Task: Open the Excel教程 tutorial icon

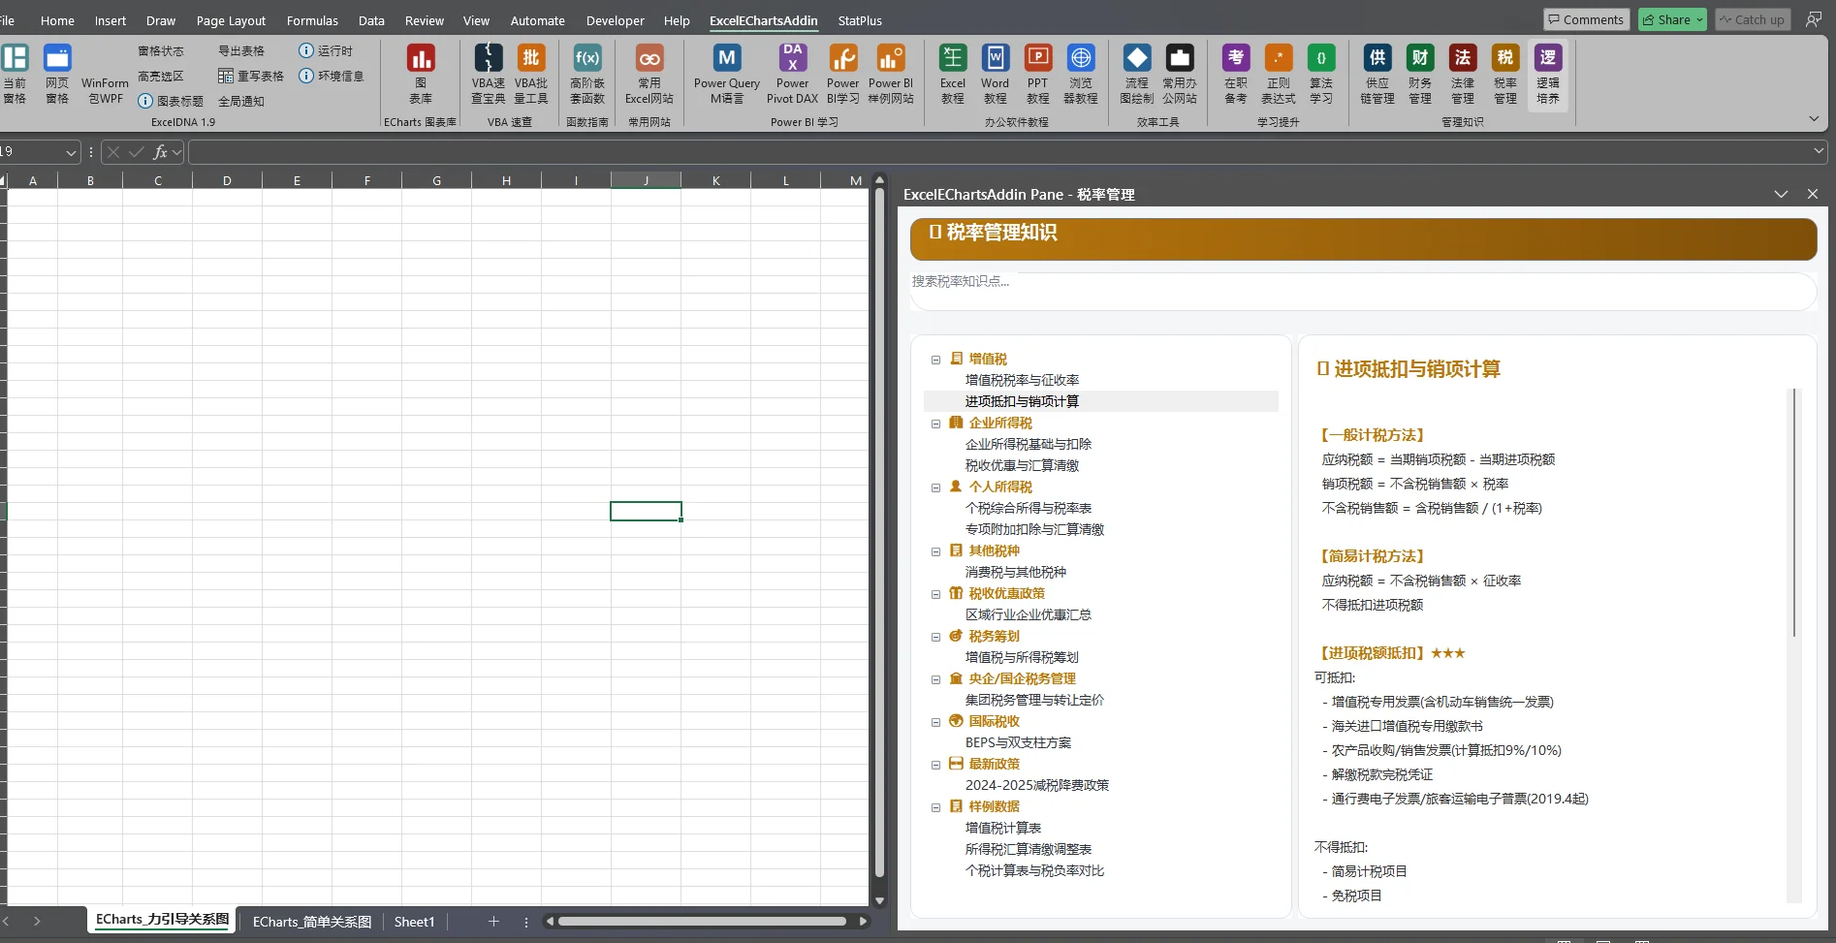Action: pyautogui.click(x=952, y=74)
